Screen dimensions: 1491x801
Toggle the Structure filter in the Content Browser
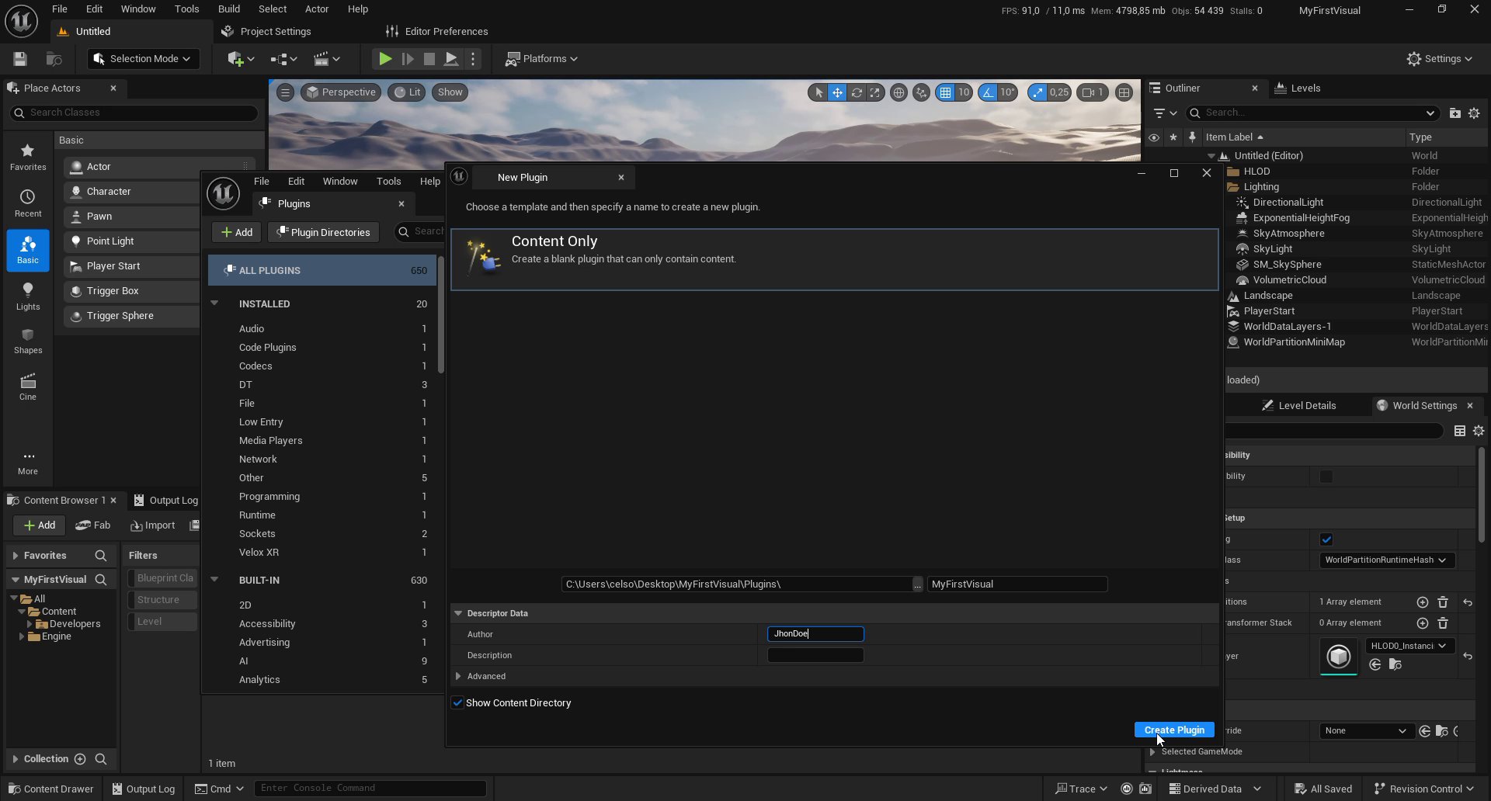coord(162,600)
